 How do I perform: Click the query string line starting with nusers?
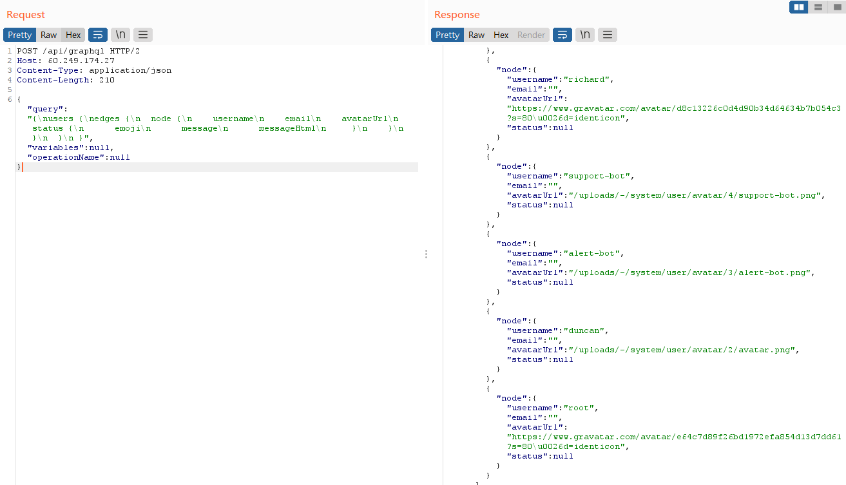tap(213, 119)
